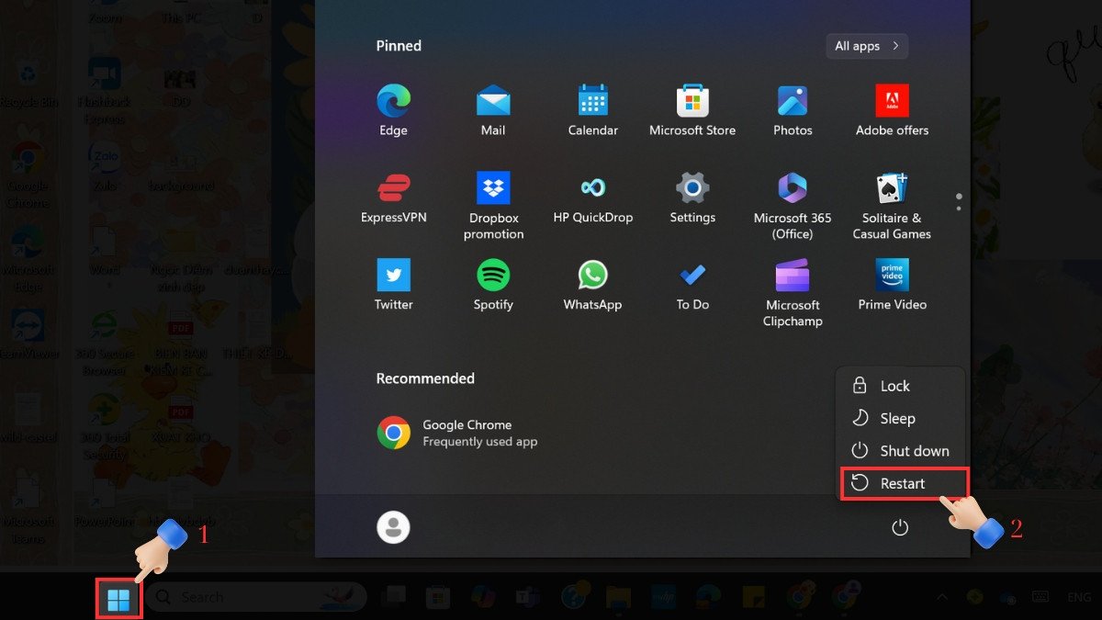
Task: Expand the All apps list
Action: coord(866,46)
